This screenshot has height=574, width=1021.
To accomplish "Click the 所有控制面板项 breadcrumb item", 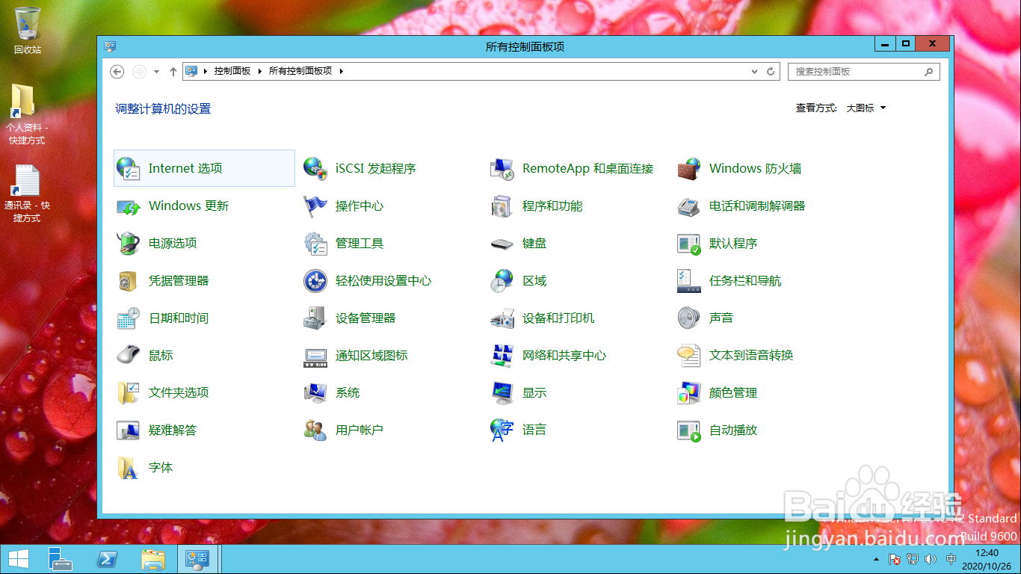I will [300, 72].
